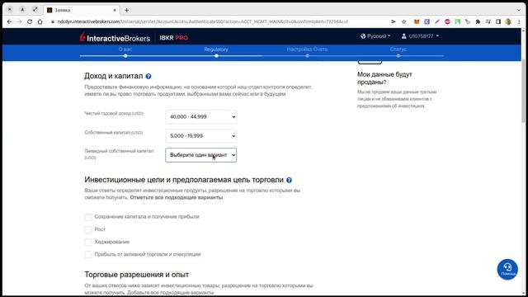
Task: Open the media control playlist icon
Action: [x=488, y=21]
